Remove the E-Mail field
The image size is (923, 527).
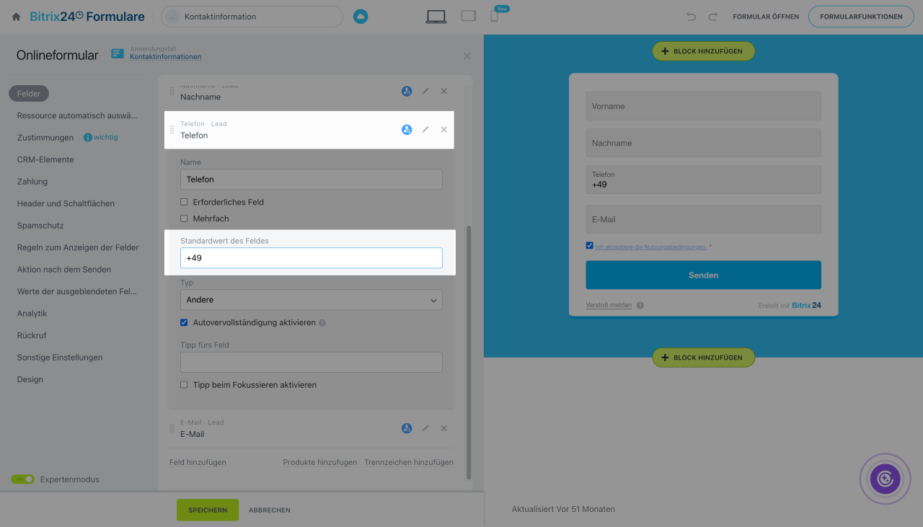(443, 428)
